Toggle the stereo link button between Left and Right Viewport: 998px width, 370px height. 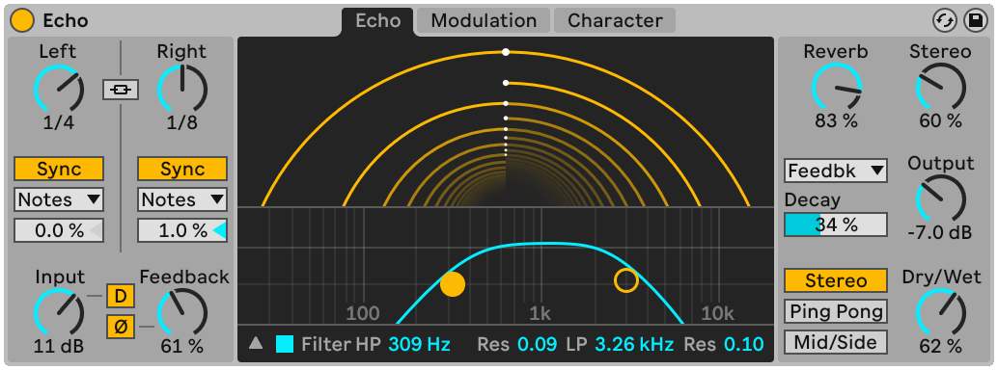pos(121,91)
